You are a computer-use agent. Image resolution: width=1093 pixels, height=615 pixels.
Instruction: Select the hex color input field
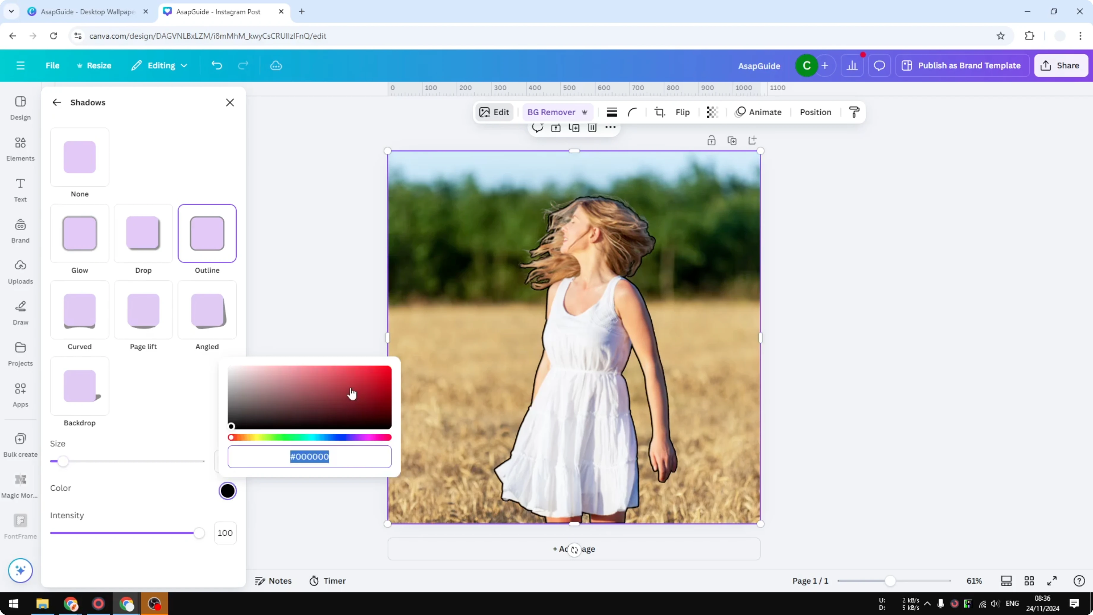pyautogui.click(x=309, y=457)
